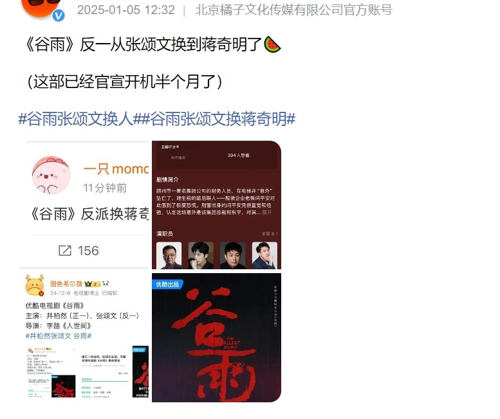The width and height of the screenshot is (500, 419).
Task: Open full cast list 全部 8 arrow
Action: coord(270,234)
